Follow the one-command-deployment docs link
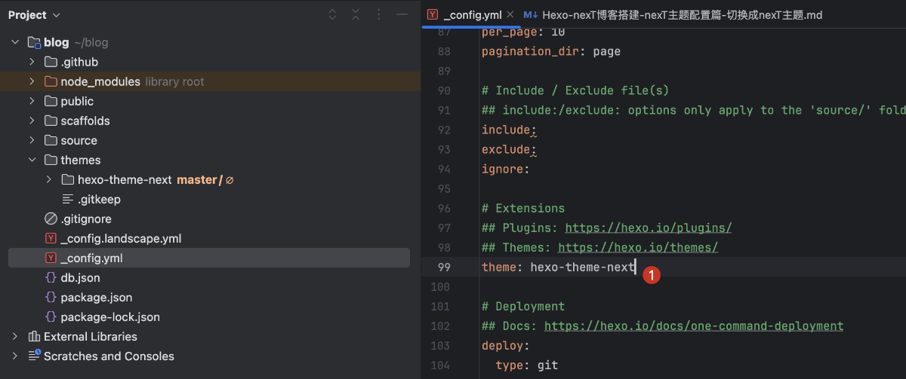Viewport: 906px width, 379px height. (x=693, y=326)
